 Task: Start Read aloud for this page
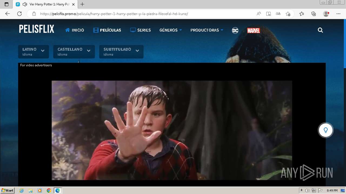point(259,14)
